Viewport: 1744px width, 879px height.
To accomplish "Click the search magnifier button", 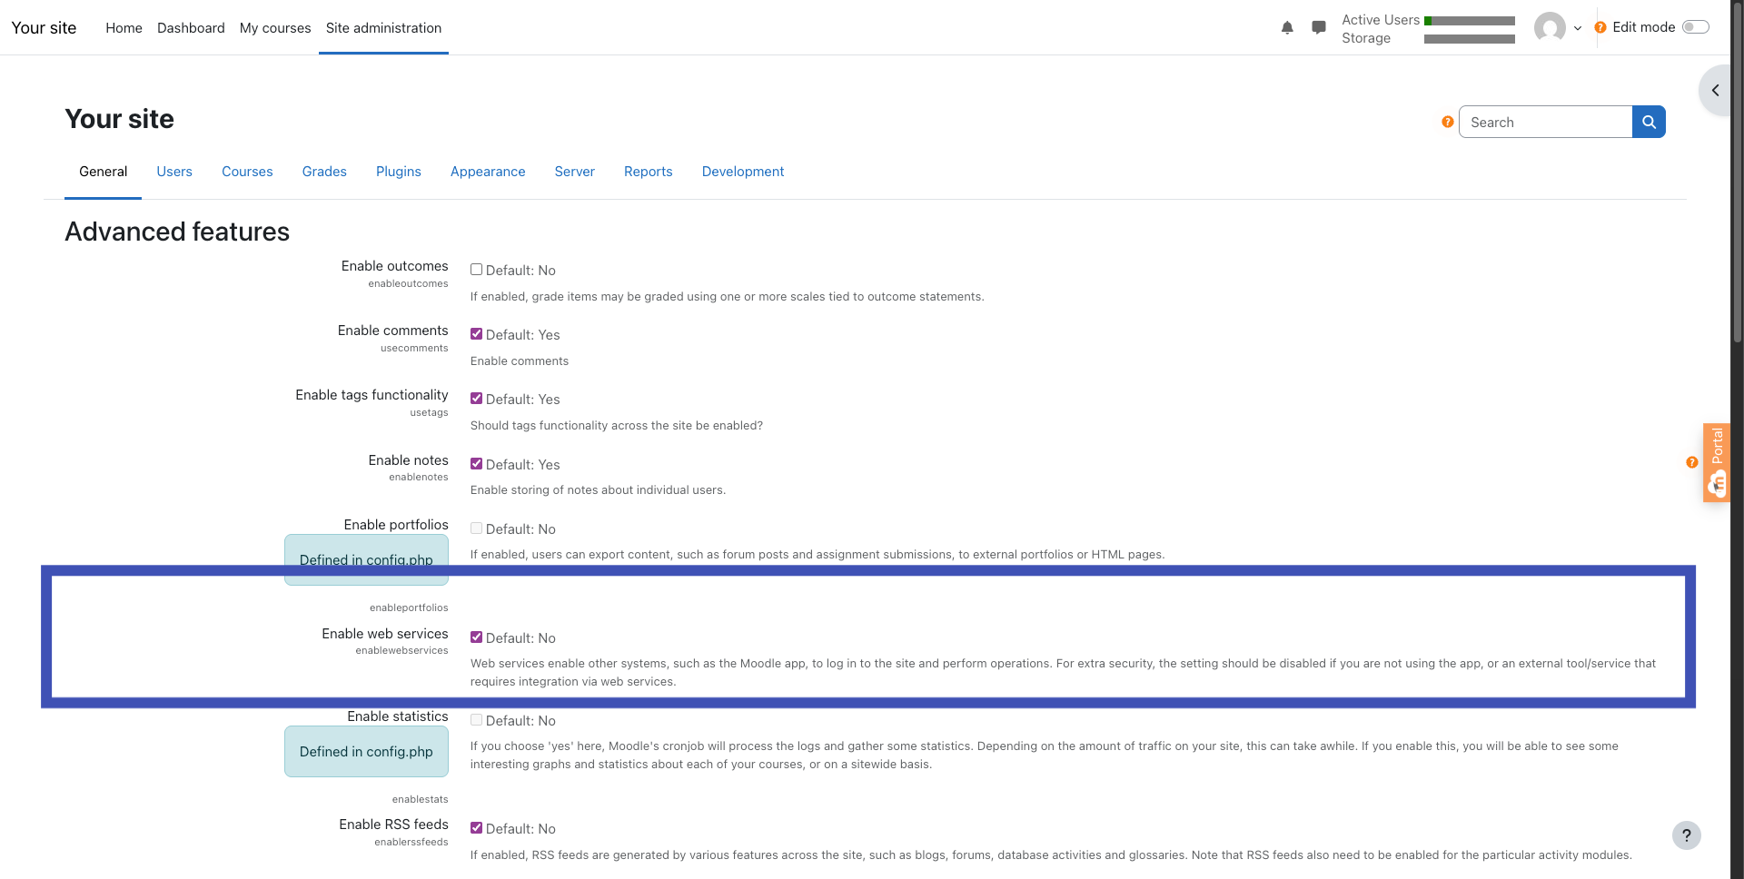I will [1649, 122].
